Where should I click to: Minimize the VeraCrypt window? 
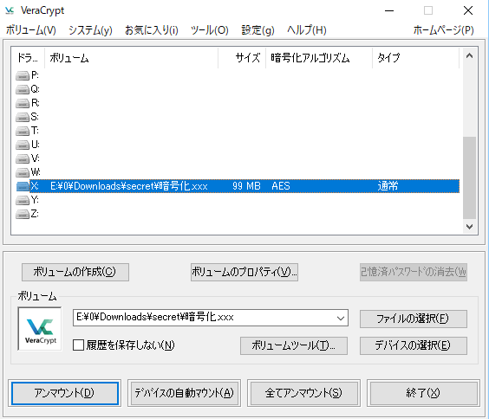click(x=389, y=10)
